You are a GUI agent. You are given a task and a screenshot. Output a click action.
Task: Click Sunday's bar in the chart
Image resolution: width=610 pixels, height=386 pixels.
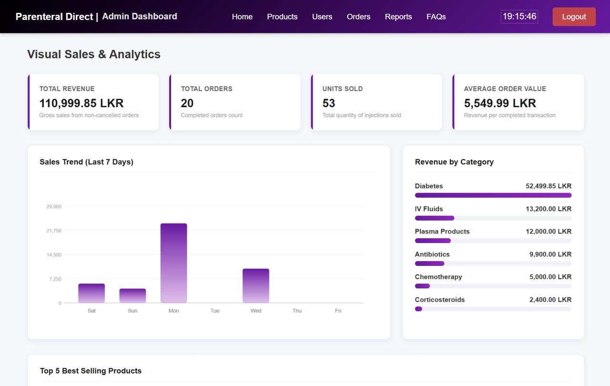pos(132,296)
